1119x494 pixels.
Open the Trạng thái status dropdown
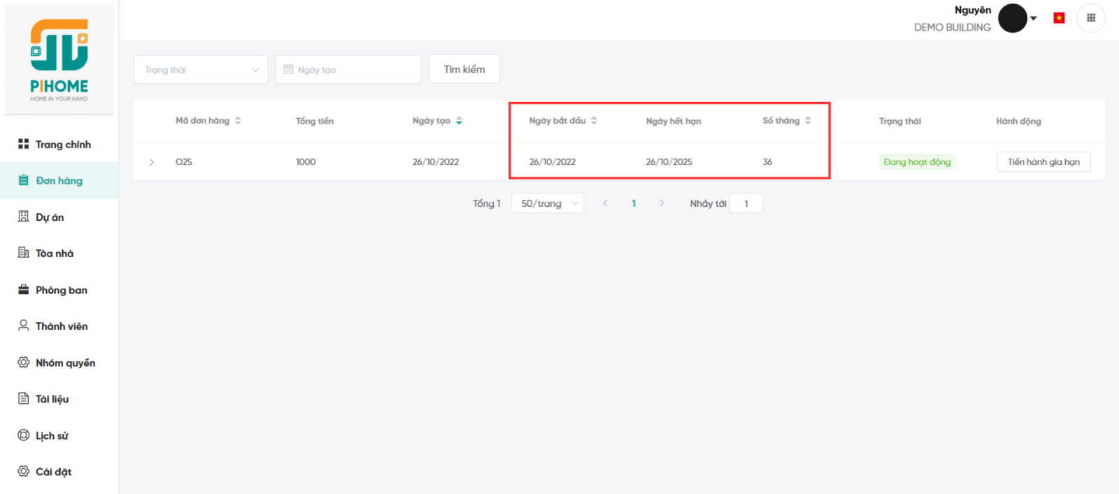point(201,70)
